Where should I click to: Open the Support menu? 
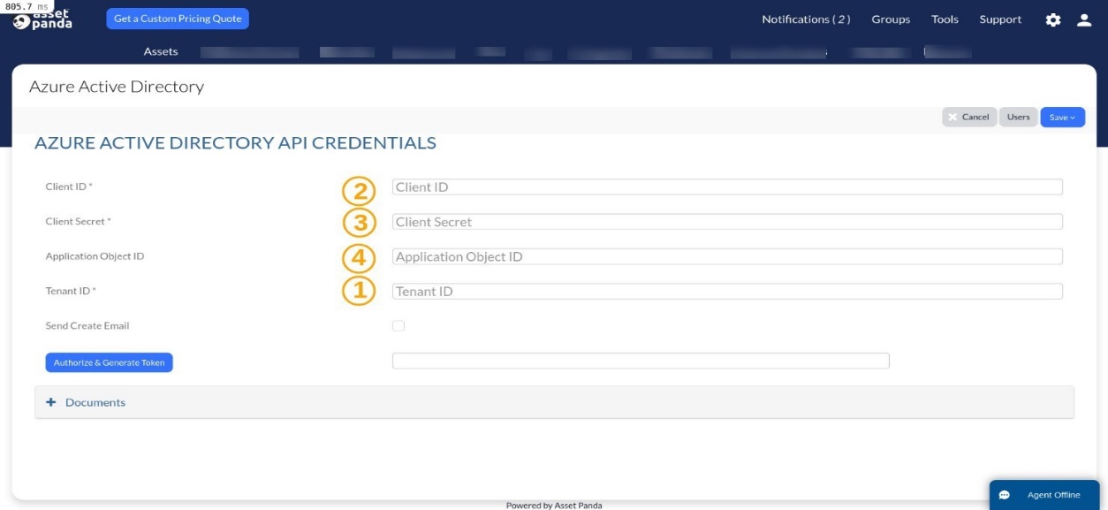coord(1000,19)
